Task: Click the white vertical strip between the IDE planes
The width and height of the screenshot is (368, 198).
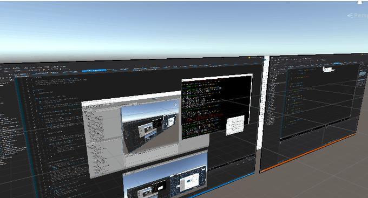Action: pyautogui.click(x=265, y=103)
